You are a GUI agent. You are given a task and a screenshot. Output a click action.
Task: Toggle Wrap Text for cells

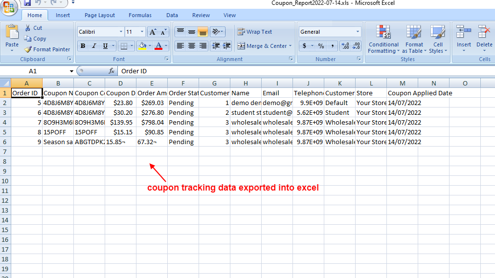point(254,32)
